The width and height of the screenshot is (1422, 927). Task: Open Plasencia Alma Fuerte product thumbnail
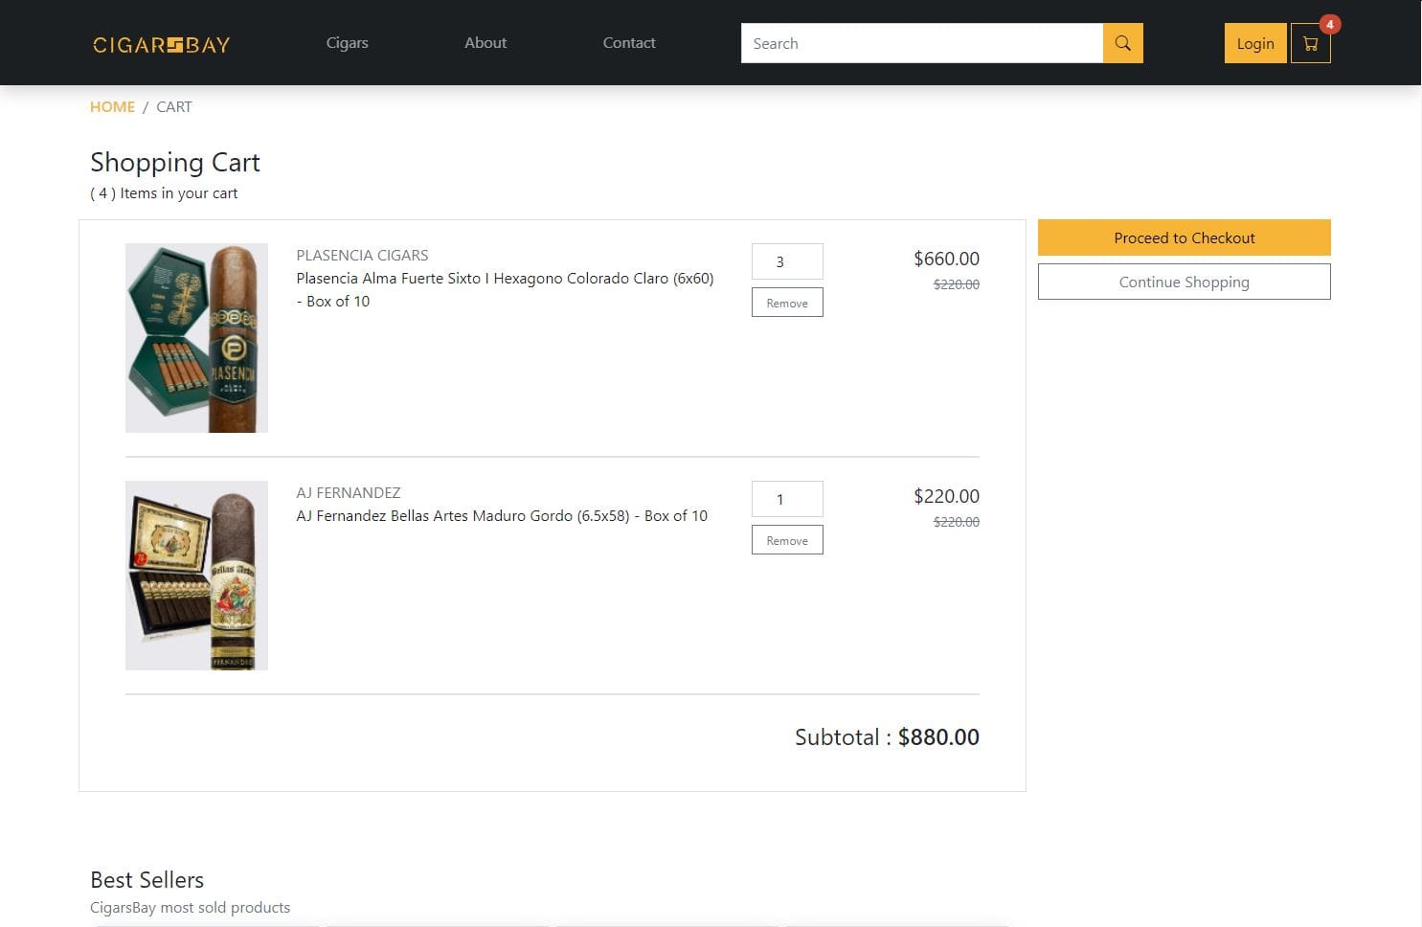[196, 338]
